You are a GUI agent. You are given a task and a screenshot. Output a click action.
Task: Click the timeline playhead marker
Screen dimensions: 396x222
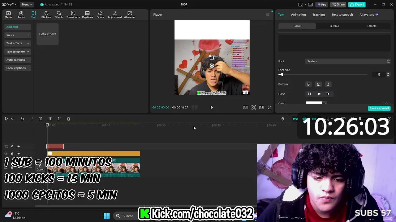47,125
